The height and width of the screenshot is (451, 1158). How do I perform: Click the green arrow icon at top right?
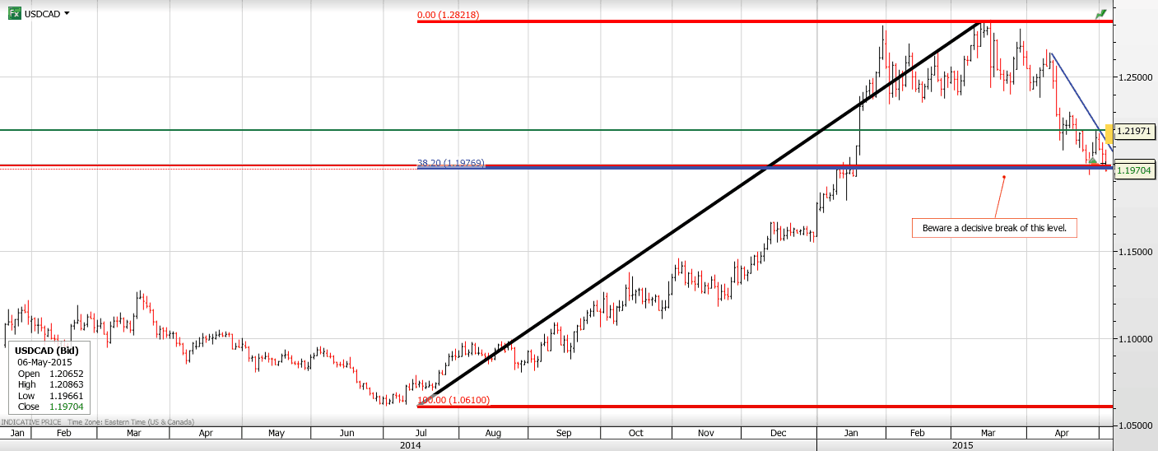pyautogui.click(x=1100, y=14)
